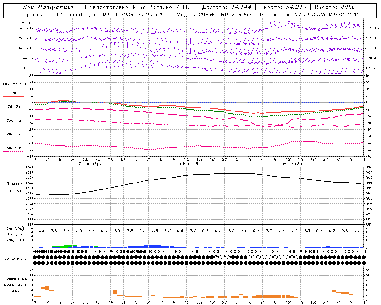Click the Ветер panel label
The image size is (381, 305).
[x=28, y=23]
